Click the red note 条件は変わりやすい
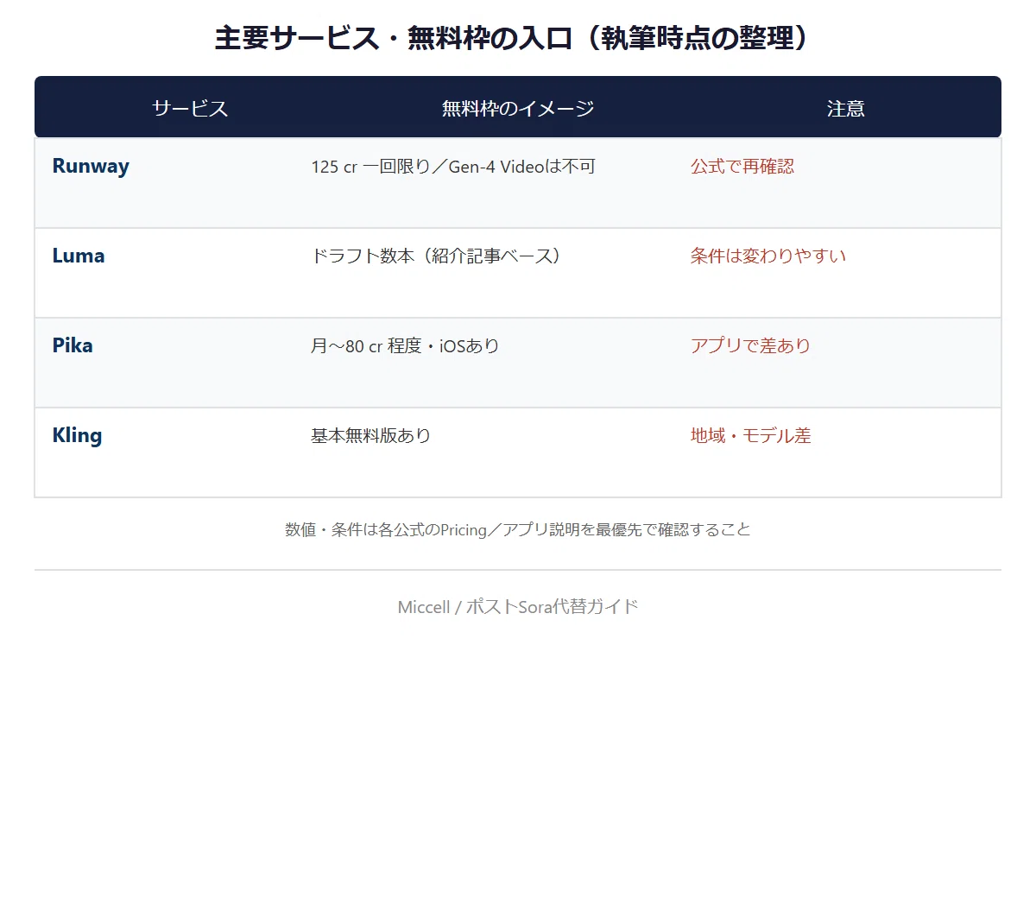 [768, 256]
